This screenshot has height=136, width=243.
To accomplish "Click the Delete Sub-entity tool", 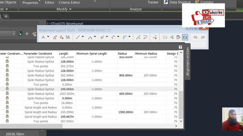I will (155, 37).
